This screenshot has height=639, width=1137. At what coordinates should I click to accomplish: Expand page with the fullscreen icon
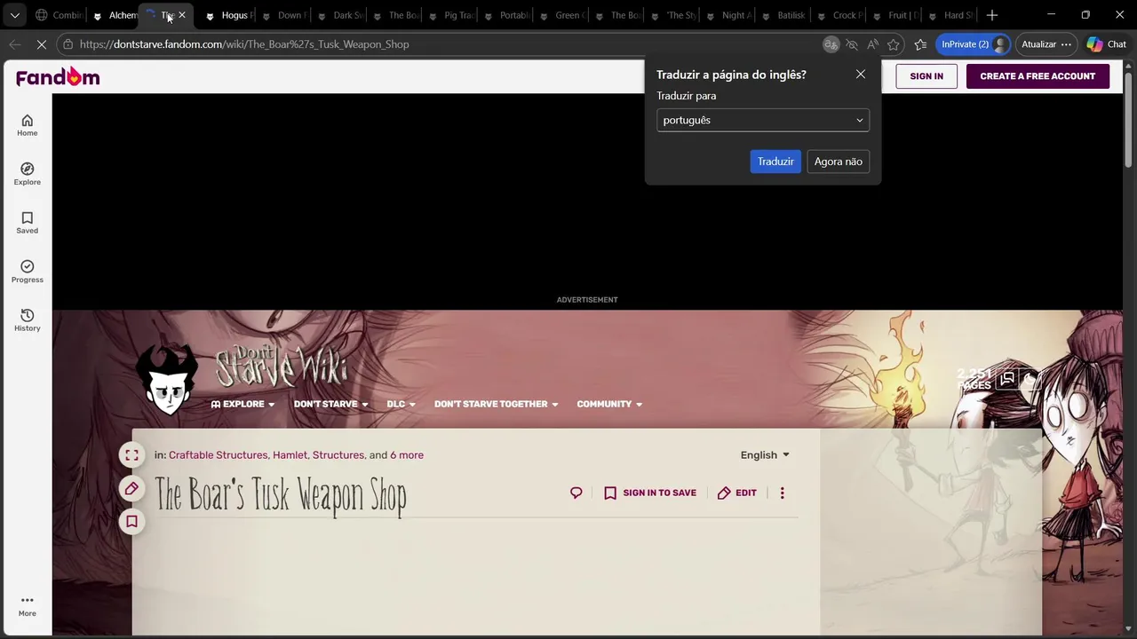[x=131, y=455]
